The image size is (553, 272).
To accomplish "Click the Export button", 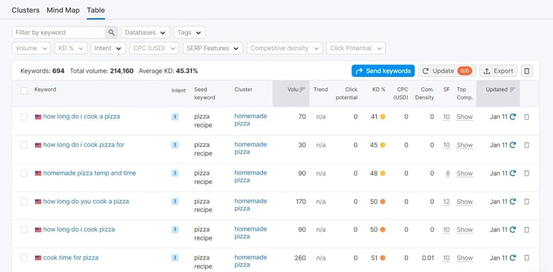I will (498, 71).
